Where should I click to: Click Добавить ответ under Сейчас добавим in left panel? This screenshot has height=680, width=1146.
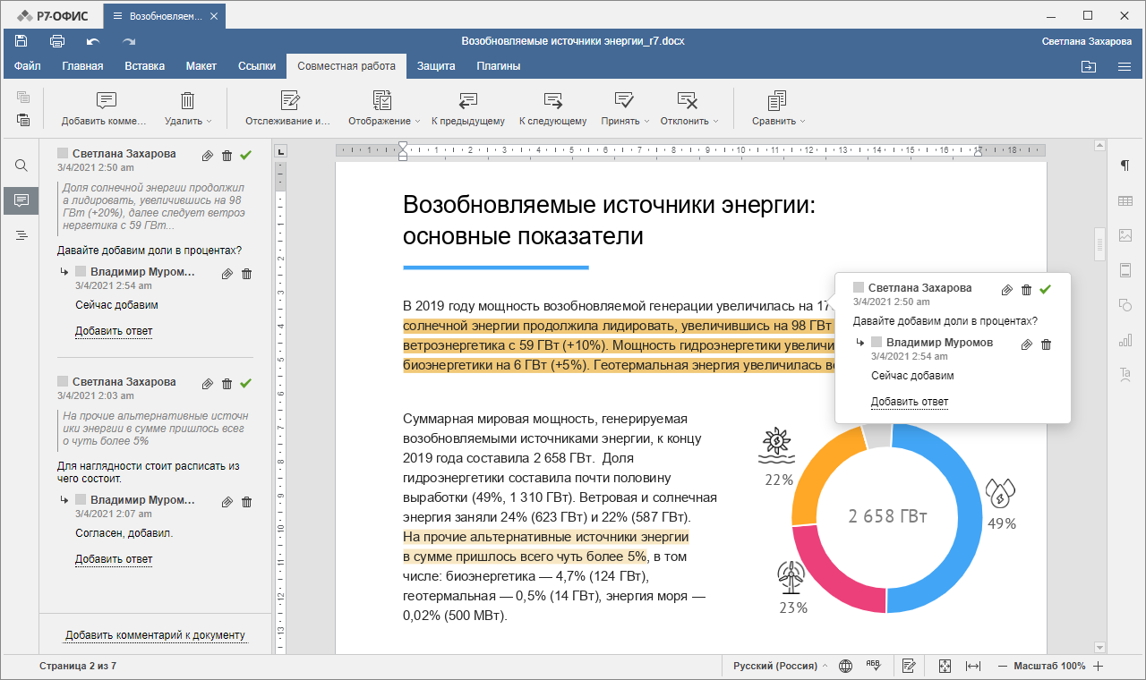click(114, 331)
